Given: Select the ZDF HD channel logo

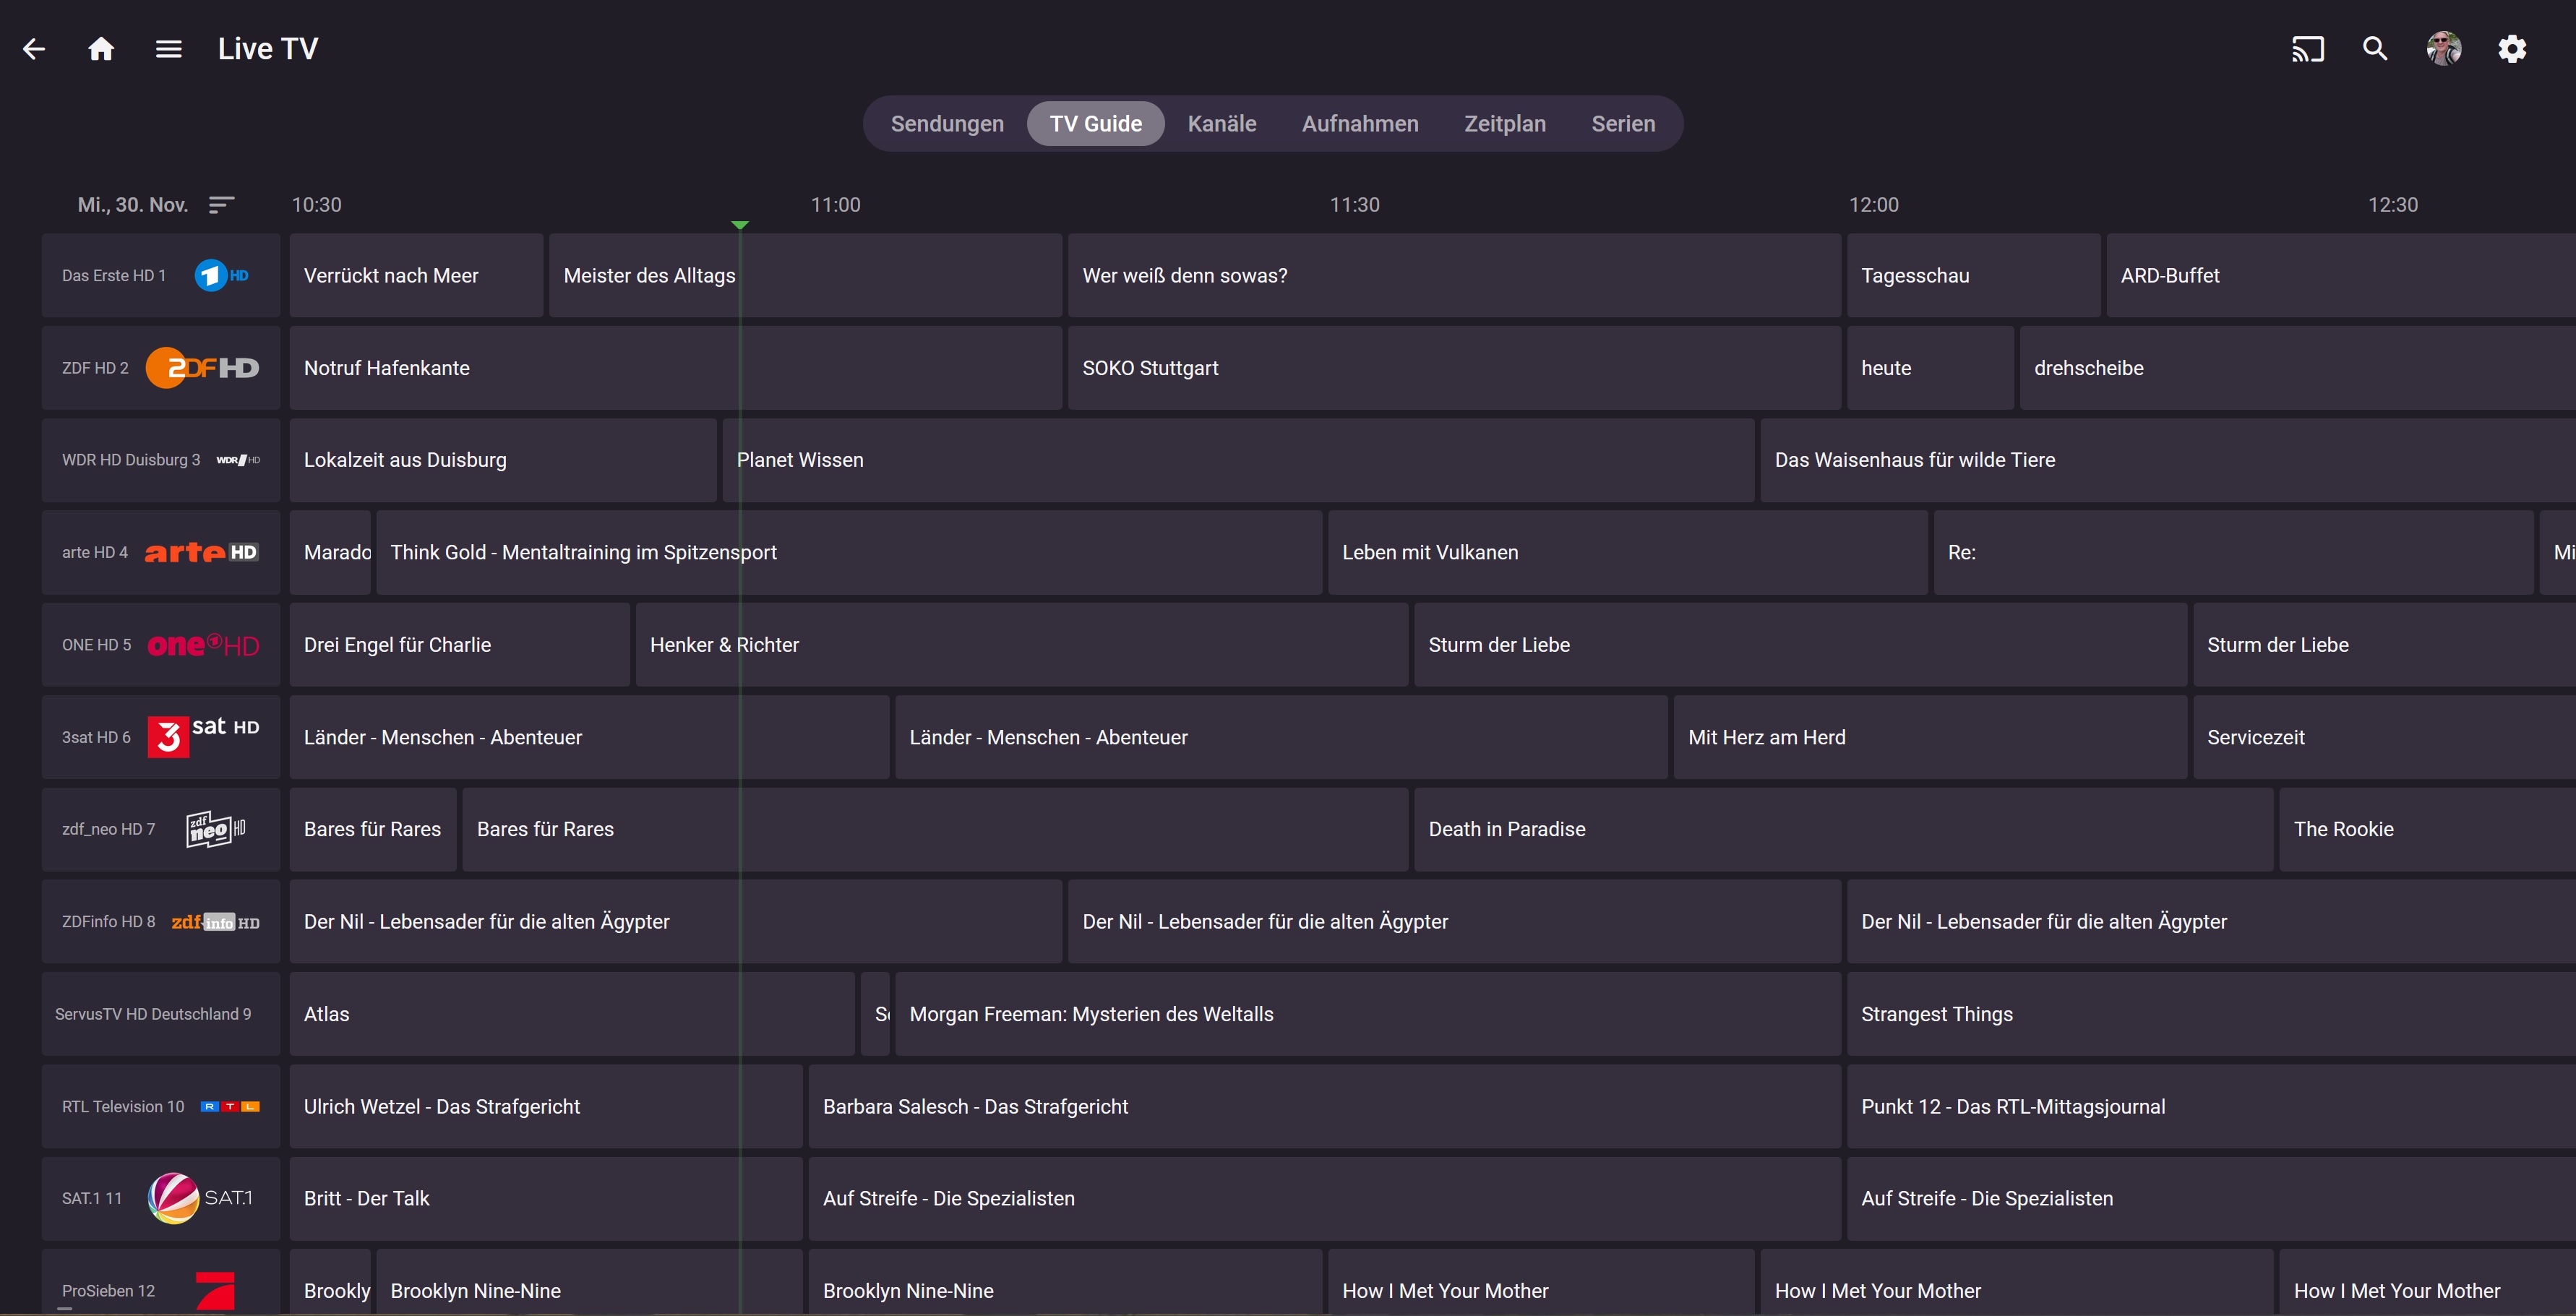Looking at the screenshot, I should (202, 368).
